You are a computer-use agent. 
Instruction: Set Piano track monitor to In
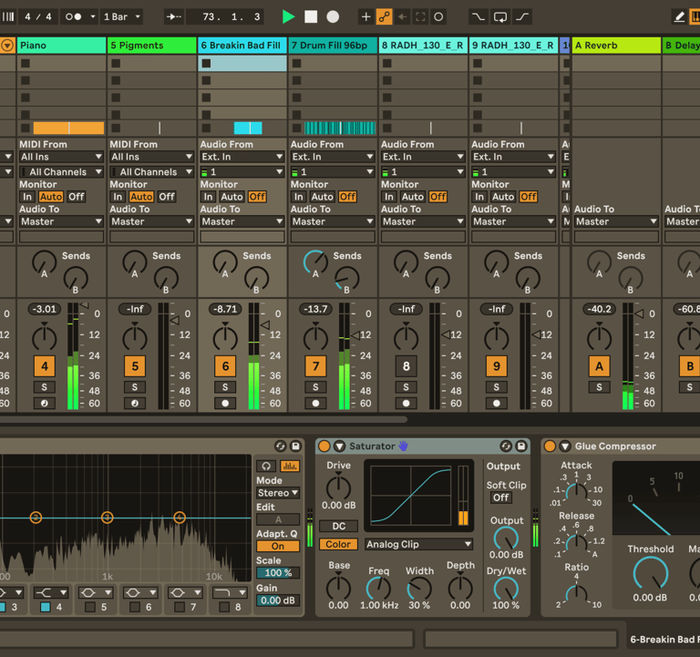coord(27,197)
